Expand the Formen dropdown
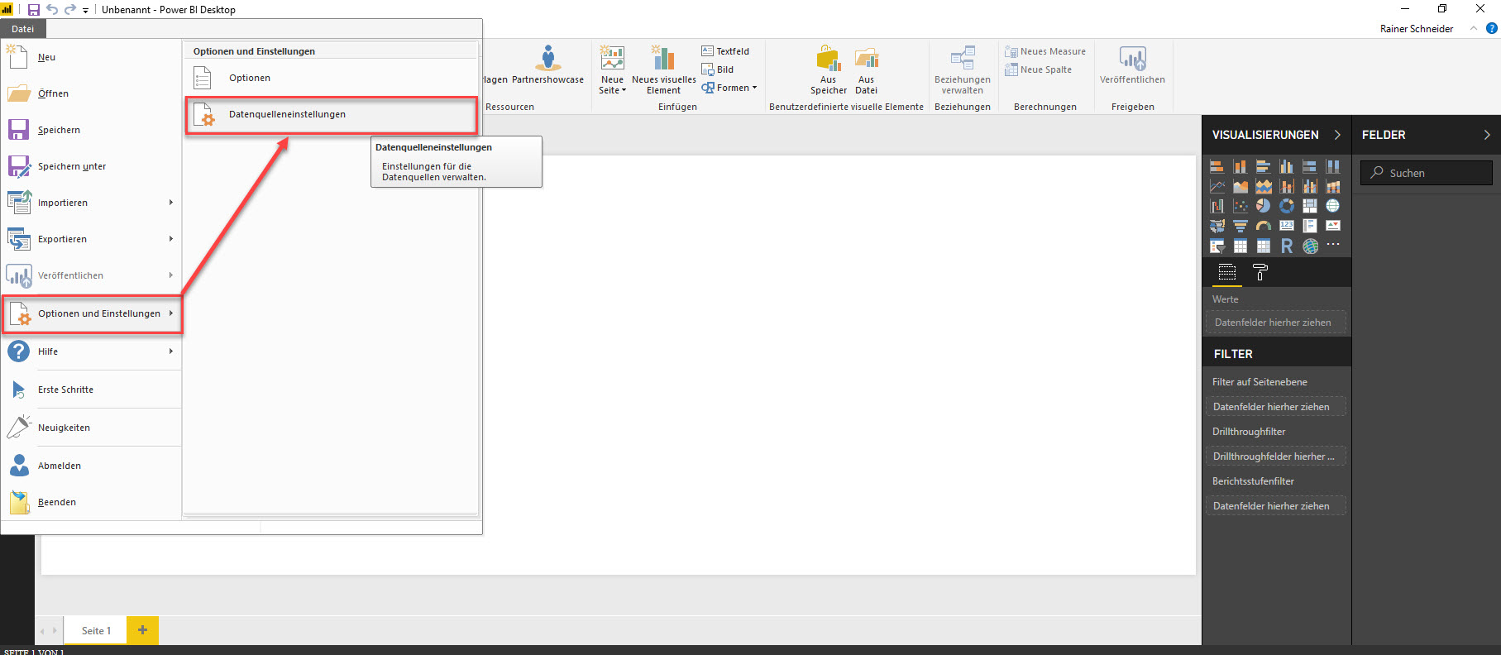Viewport: 1501px width, 655px height. point(729,88)
